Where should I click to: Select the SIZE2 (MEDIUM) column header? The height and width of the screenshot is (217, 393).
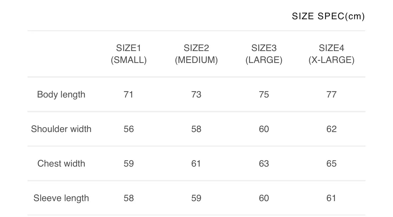point(196,54)
